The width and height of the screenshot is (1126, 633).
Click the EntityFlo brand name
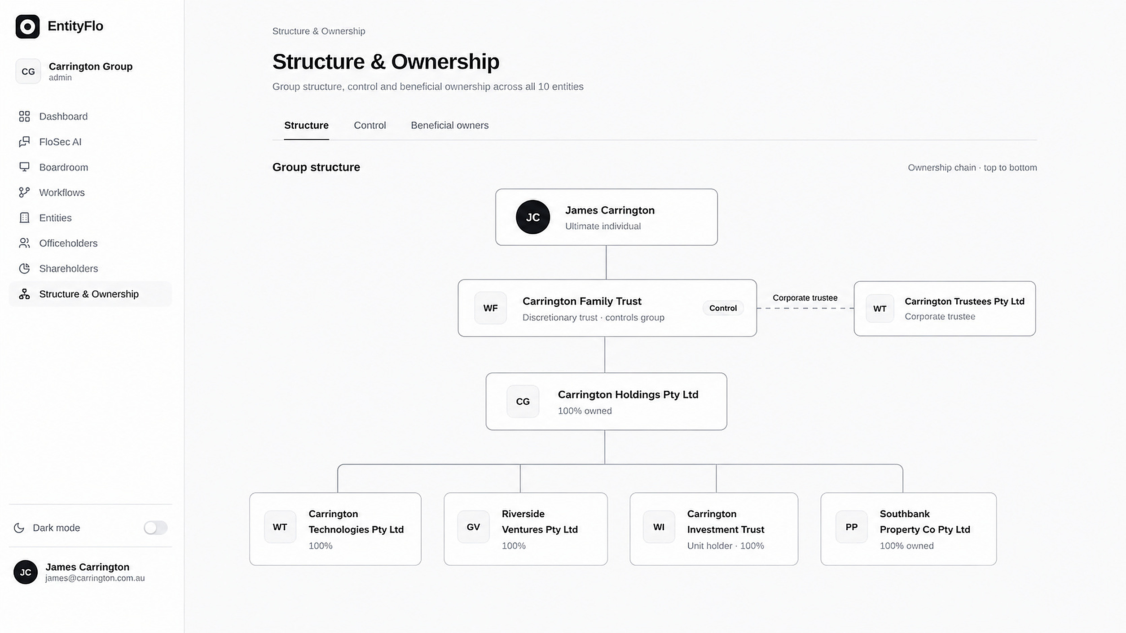(x=75, y=26)
